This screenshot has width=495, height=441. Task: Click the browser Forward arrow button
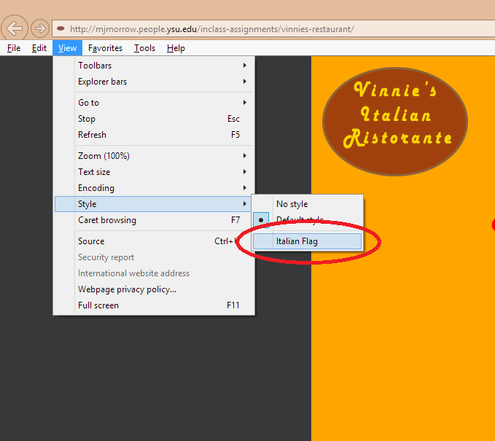[40, 29]
